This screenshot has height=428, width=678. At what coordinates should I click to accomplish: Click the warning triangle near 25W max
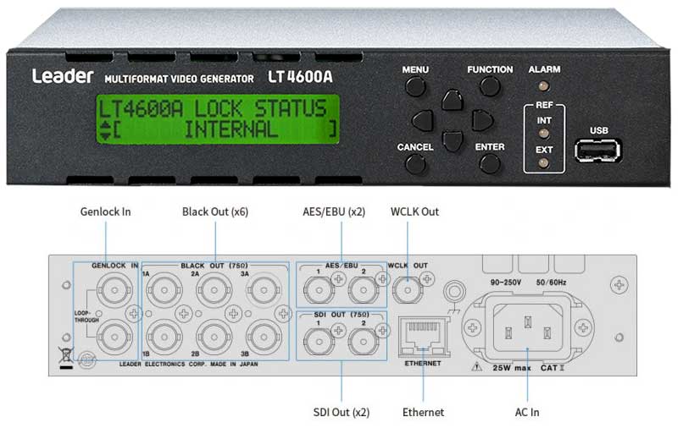(x=477, y=367)
